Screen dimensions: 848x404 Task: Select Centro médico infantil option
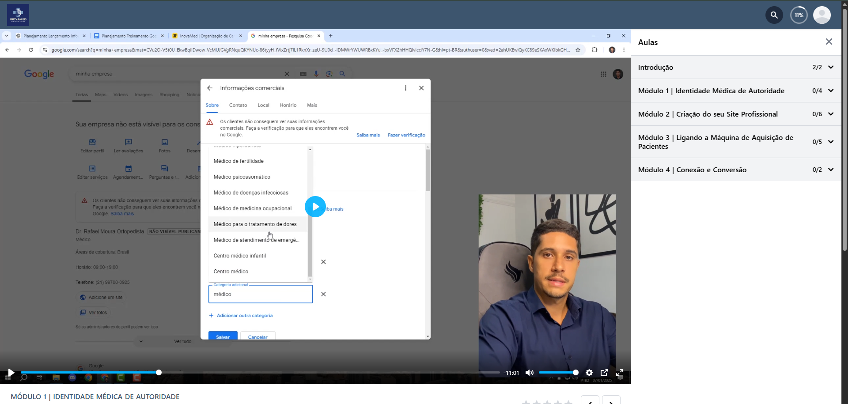pos(258,256)
